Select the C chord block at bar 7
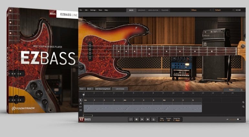249x137 pixels. coord(148,100)
